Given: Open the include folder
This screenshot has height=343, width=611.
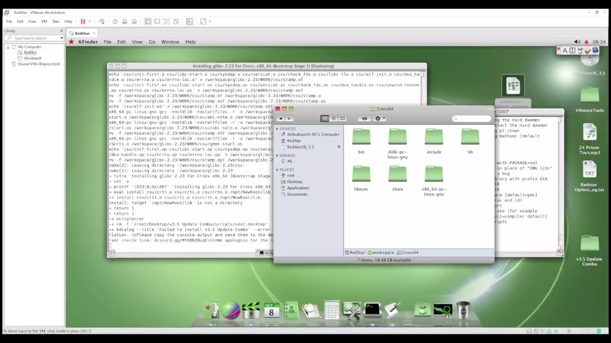Looking at the screenshot, I should (x=434, y=137).
